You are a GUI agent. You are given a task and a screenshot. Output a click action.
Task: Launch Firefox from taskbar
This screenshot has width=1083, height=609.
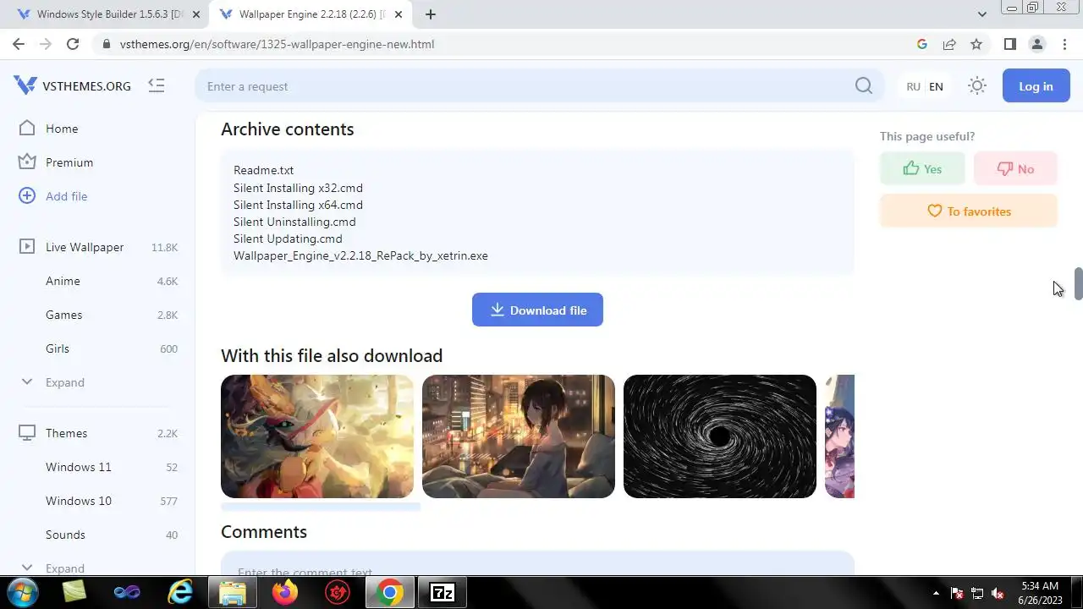pyautogui.click(x=285, y=593)
